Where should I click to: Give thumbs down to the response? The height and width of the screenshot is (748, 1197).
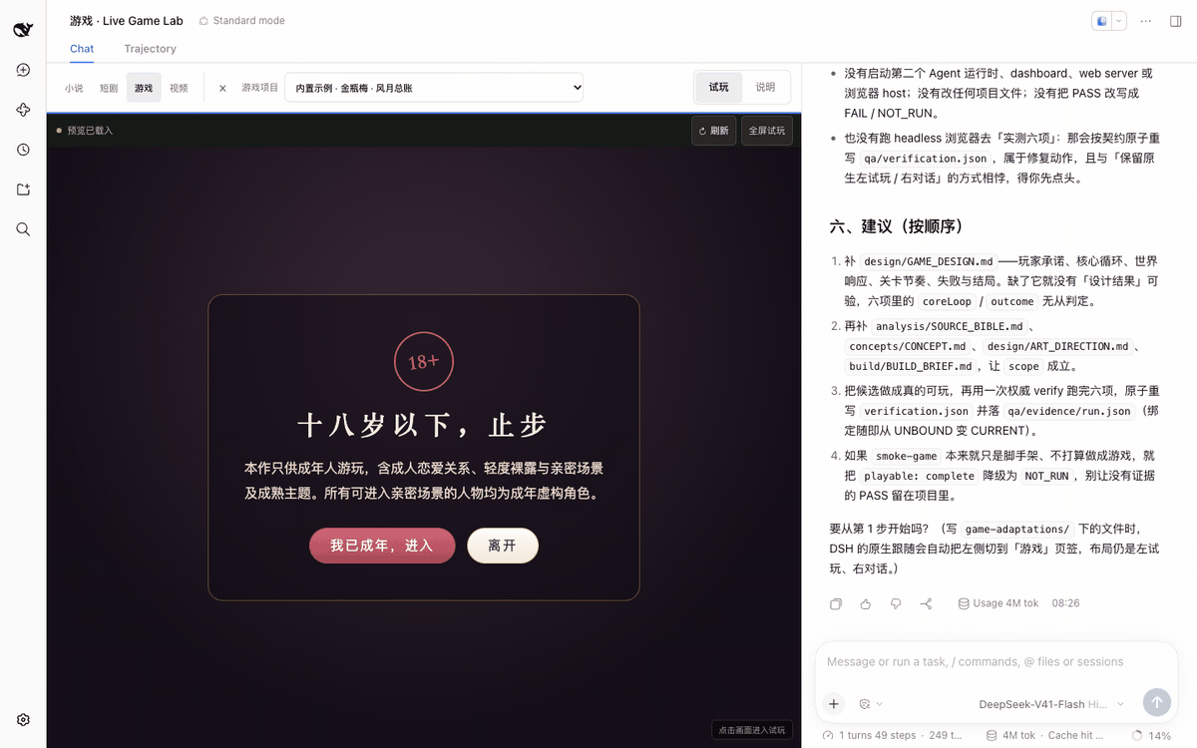[x=896, y=603]
